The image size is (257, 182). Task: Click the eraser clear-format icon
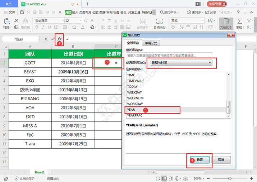pos(92,27)
